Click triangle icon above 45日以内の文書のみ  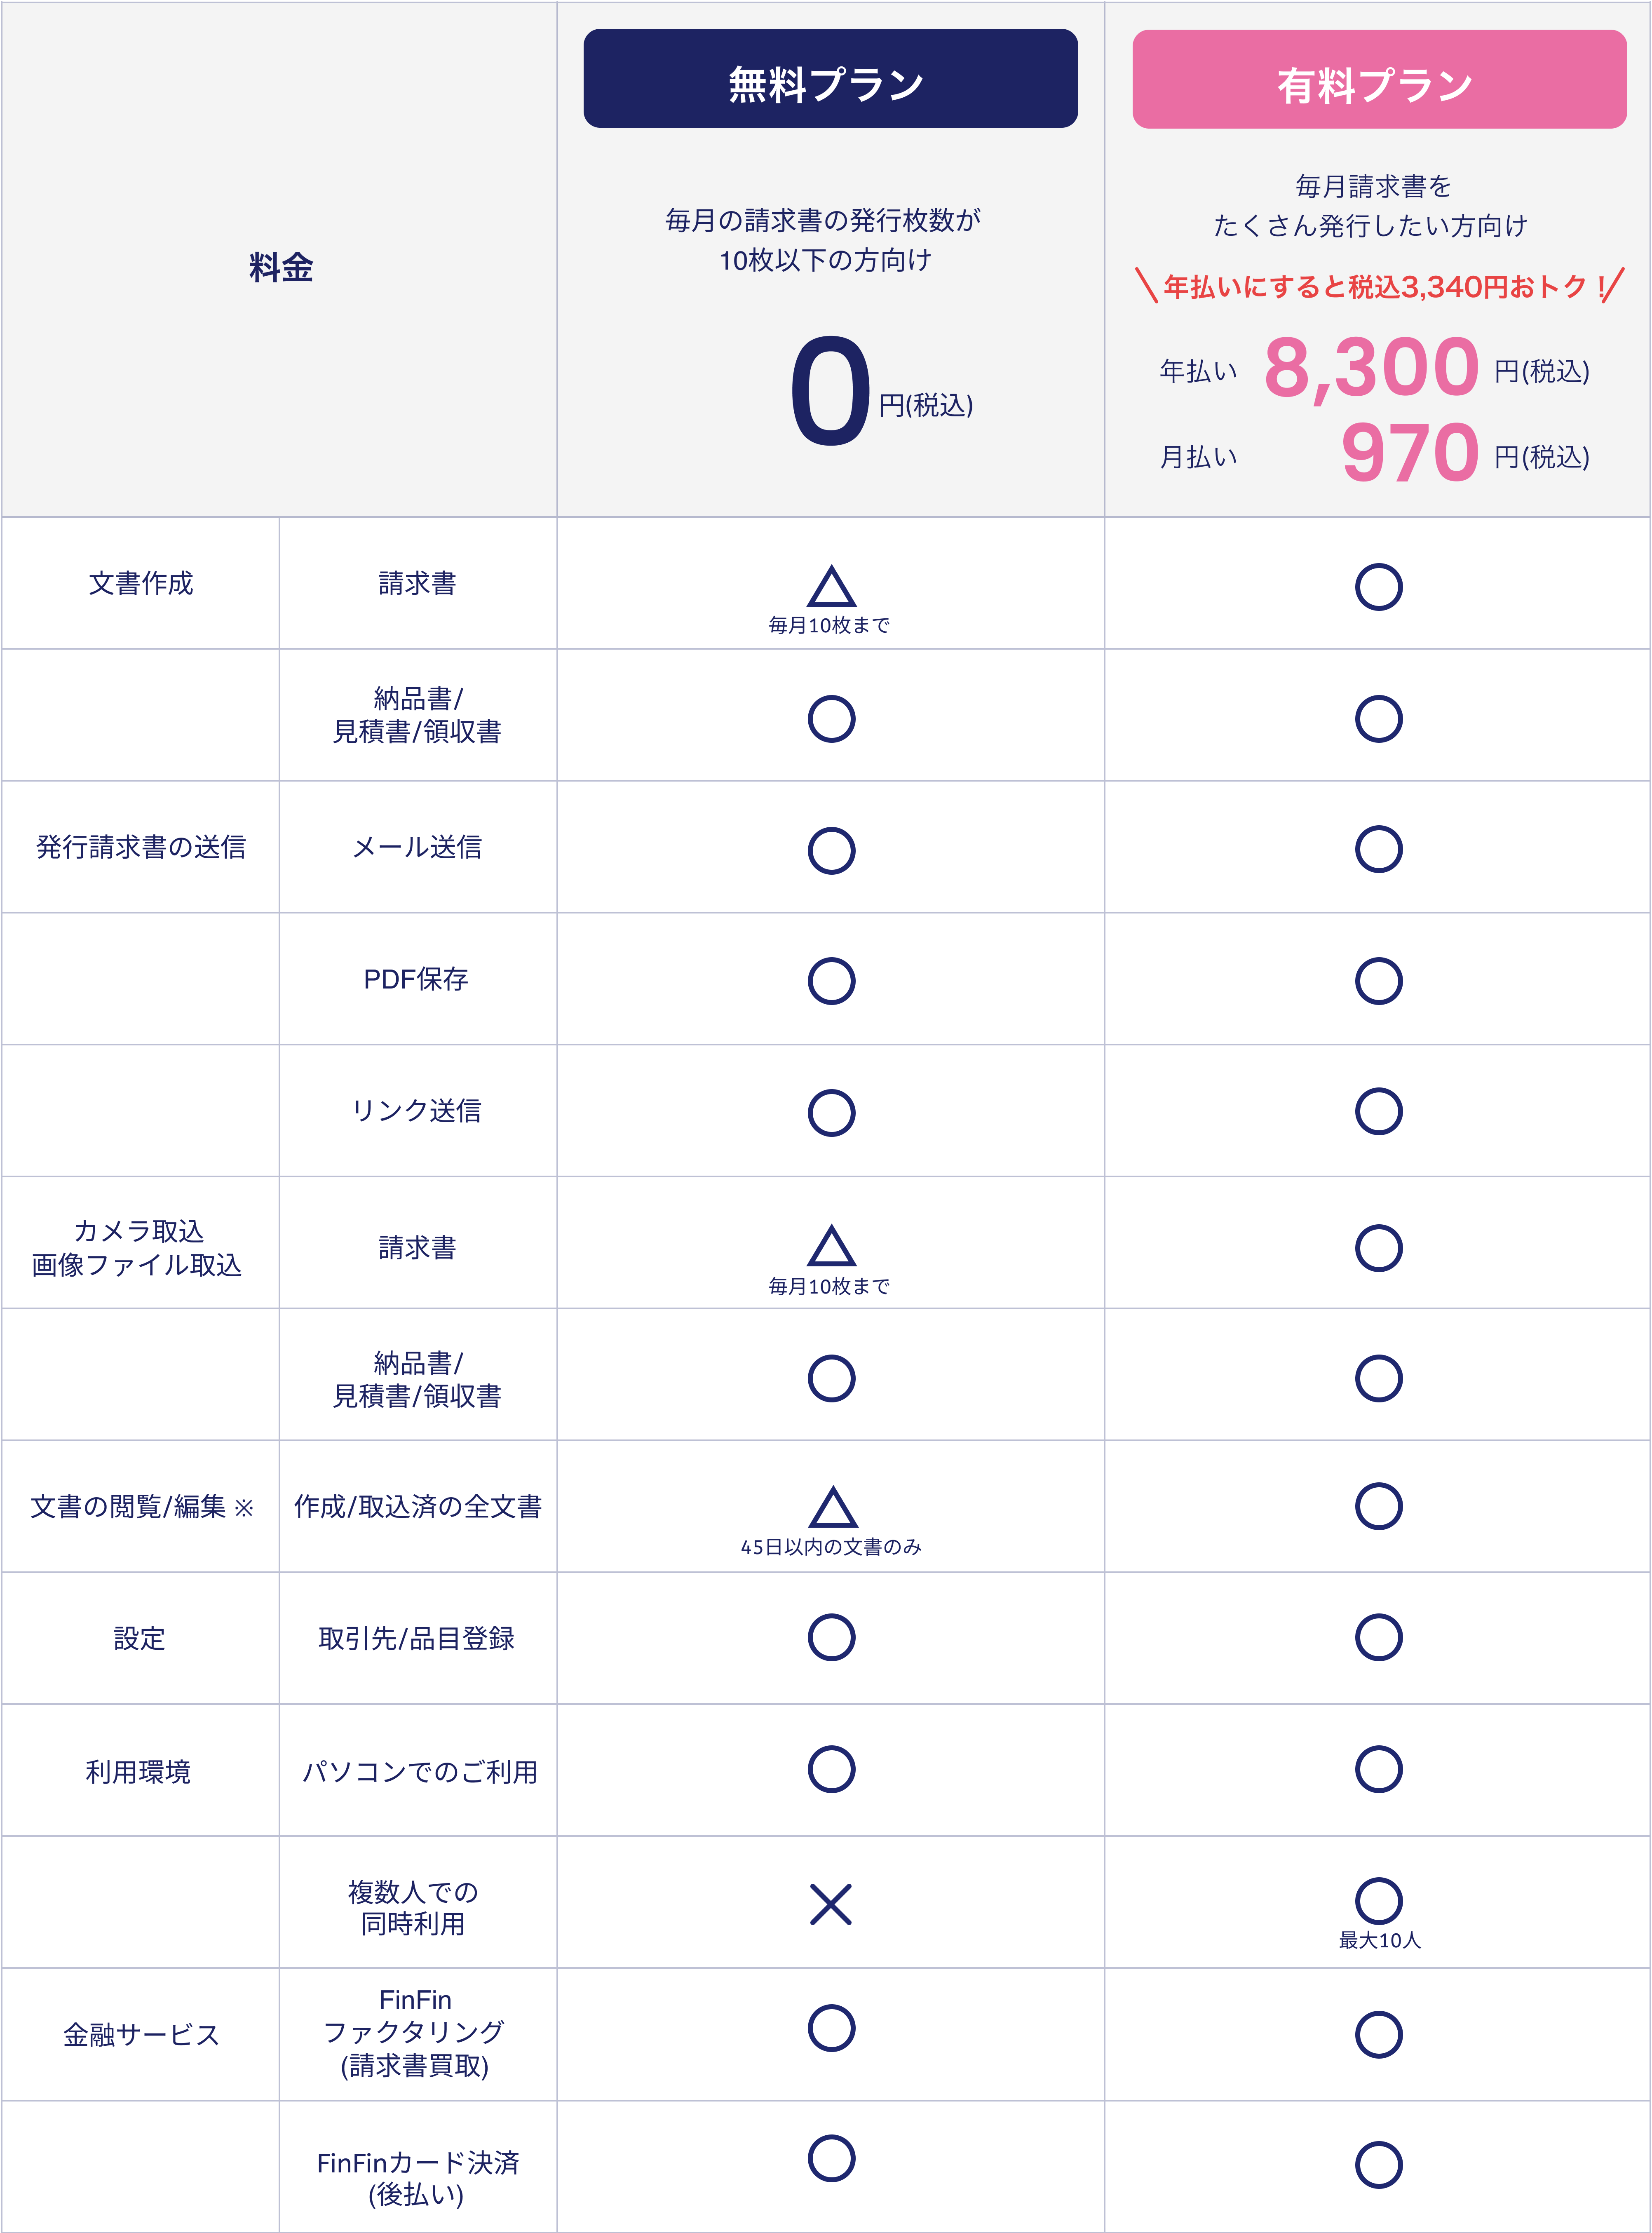click(x=832, y=1508)
